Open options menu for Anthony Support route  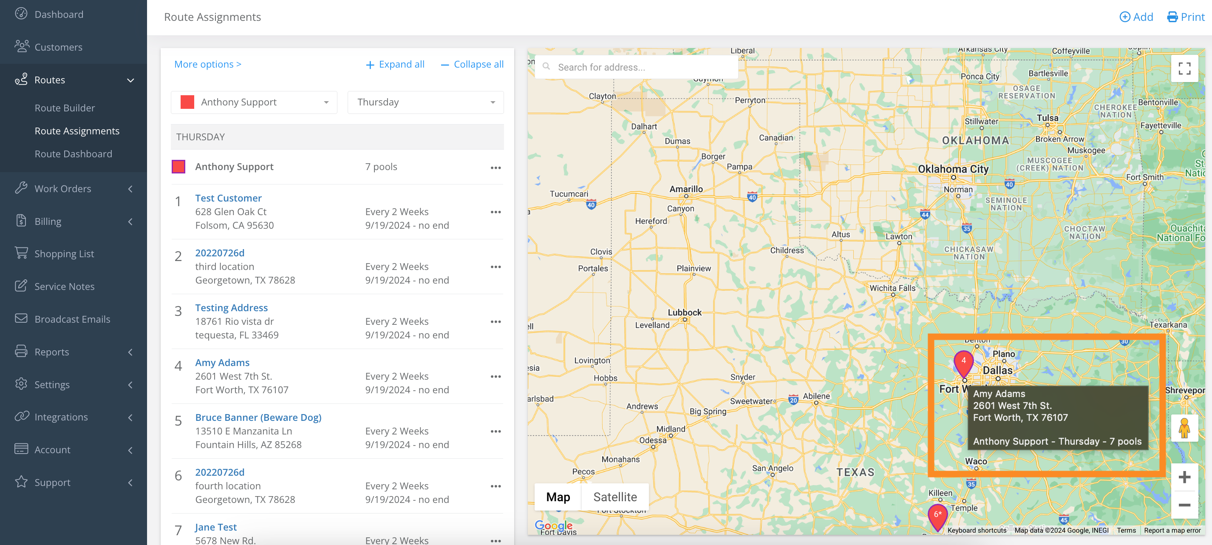(x=496, y=167)
